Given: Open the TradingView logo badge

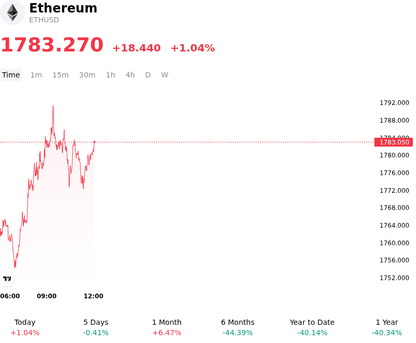Looking at the screenshot, I should coord(7,279).
